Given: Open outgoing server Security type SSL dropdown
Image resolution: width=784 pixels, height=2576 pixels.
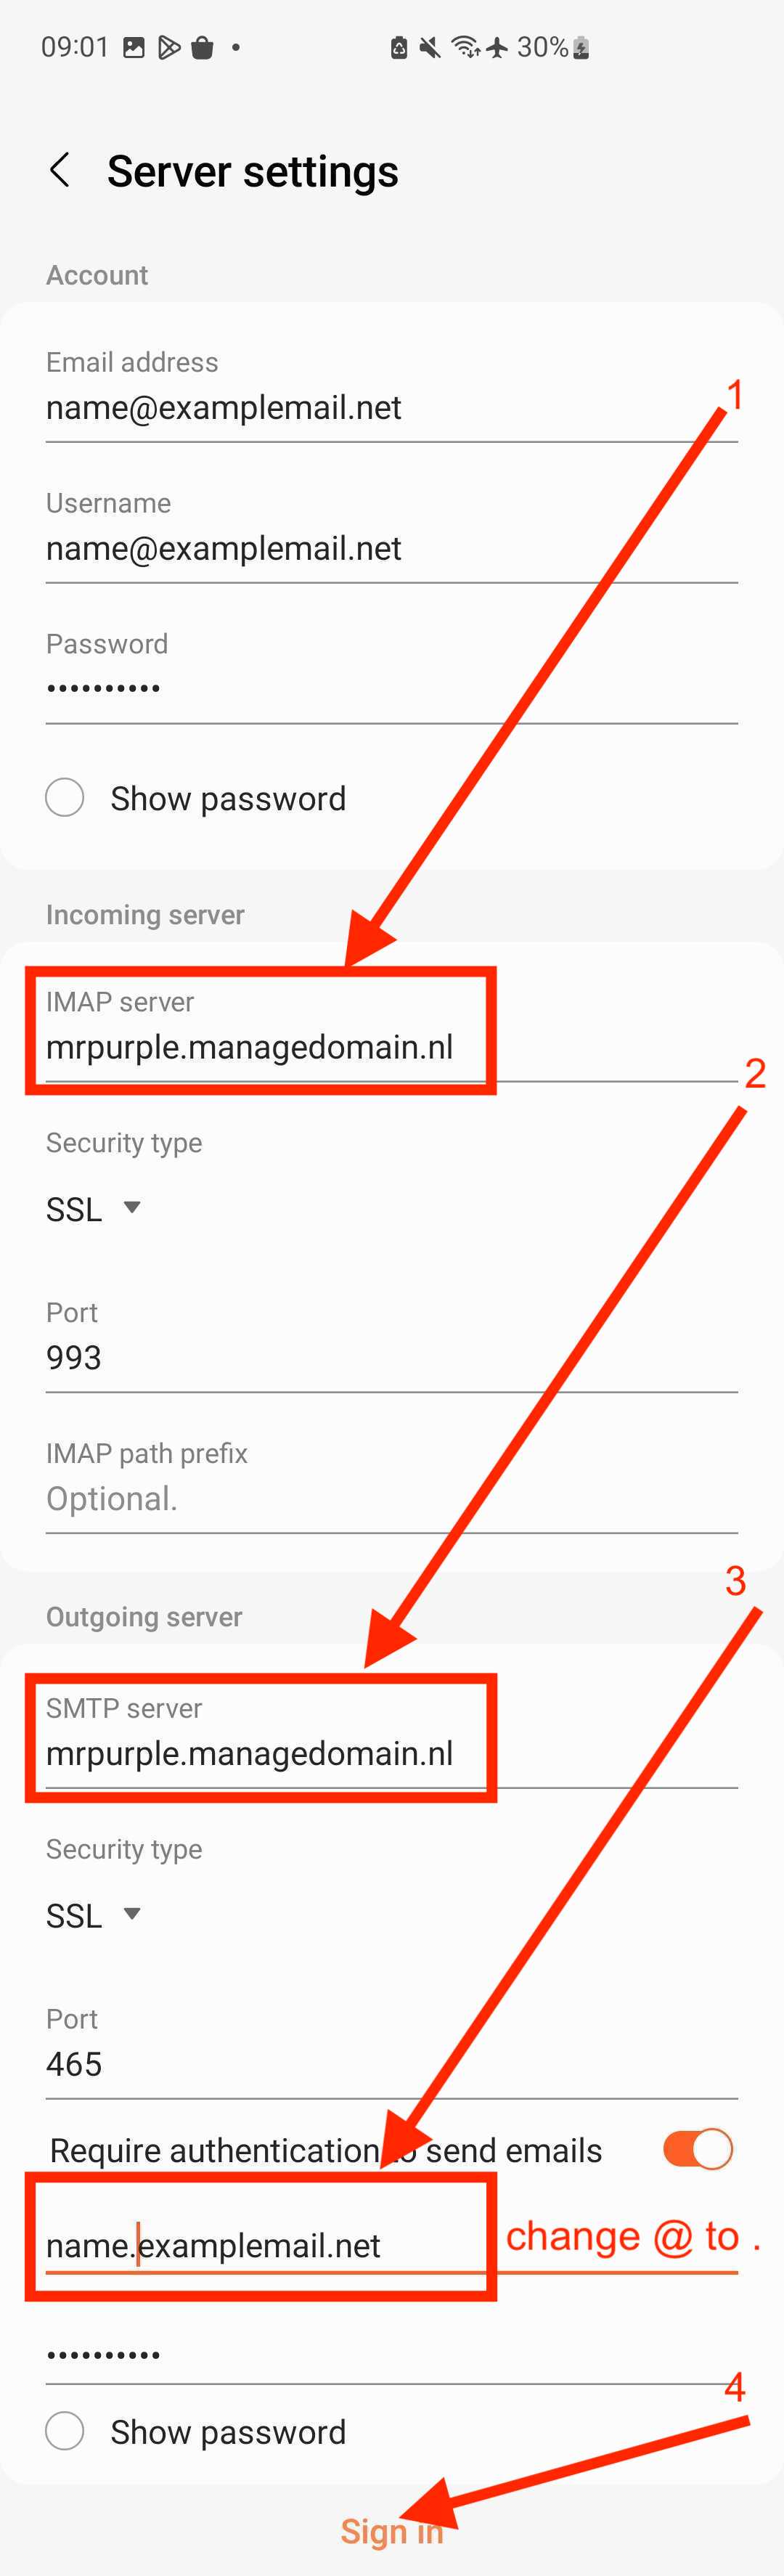Looking at the screenshot, I should tap(93, 1915).
